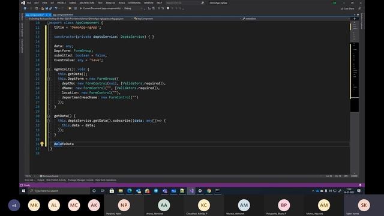This screenshot has width=384, height=216.
Task: Open the EXTENSIONS menu
Action: (134, 2)
